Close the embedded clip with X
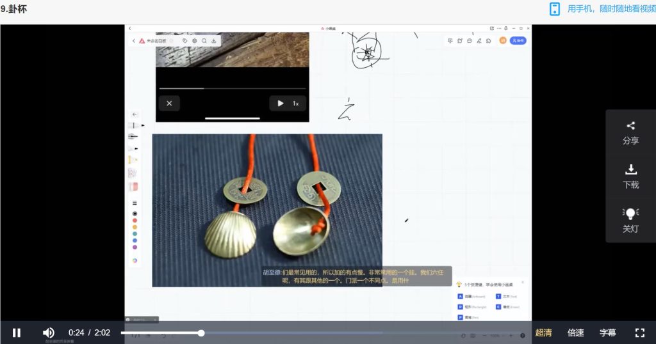Screen dimensions: 656x344 click(x=169, y=103)
